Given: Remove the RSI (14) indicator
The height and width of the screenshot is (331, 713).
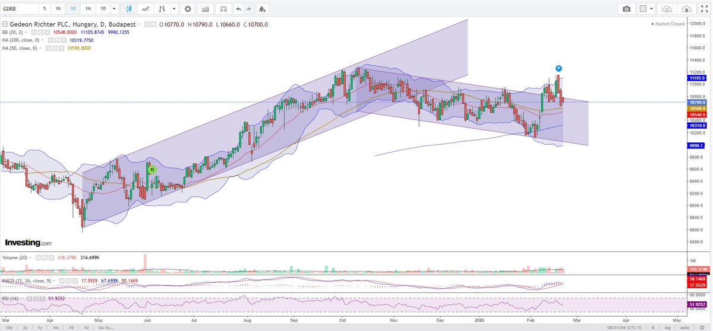Looking at the screenshot, I should (x=42, y=298).
